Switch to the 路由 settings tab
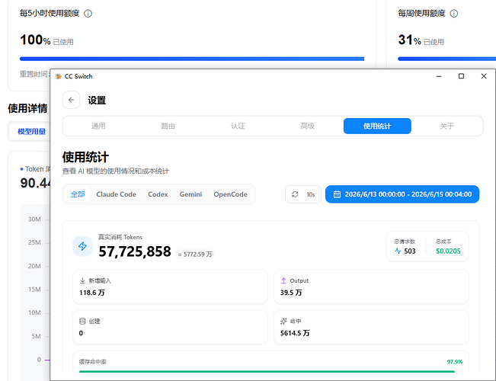Image resolution: width=496 pixels, height=381 pixels. (x=168, y=126)
